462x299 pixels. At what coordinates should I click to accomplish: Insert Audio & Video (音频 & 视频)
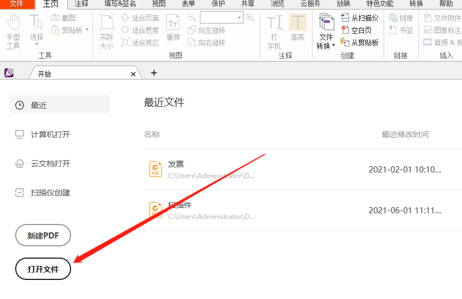442,43
